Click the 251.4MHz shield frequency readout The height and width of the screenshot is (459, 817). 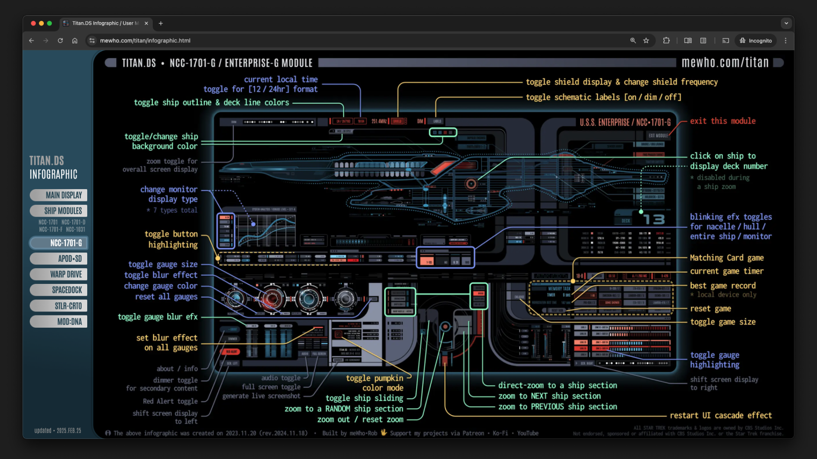tap(379, 121)
